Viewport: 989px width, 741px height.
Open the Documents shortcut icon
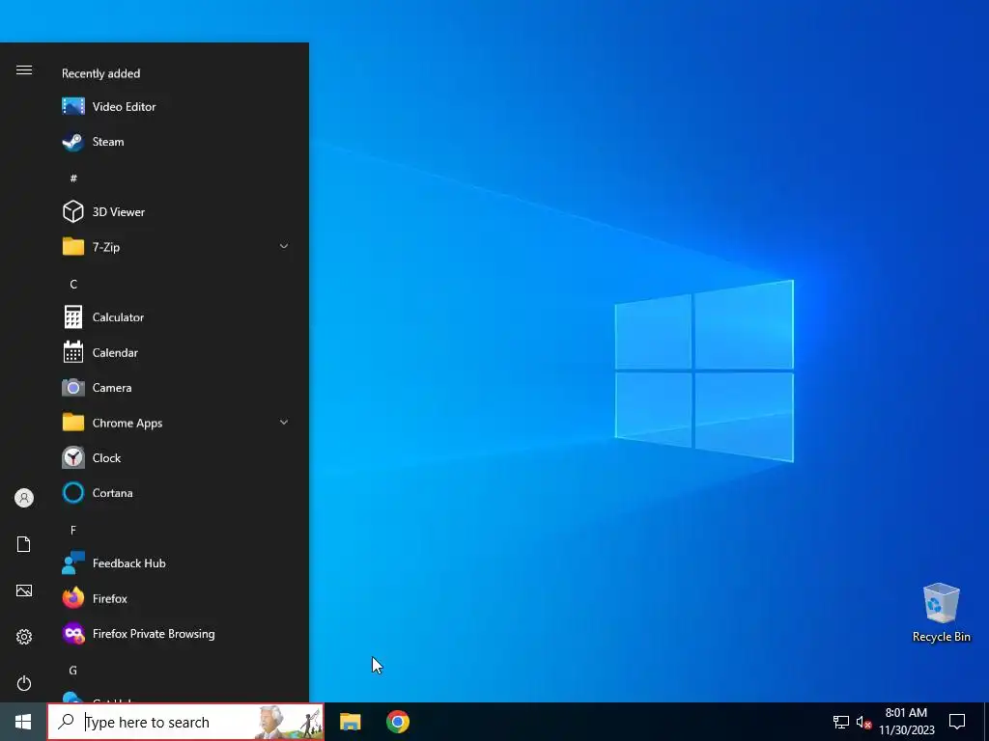click(24, 544)
